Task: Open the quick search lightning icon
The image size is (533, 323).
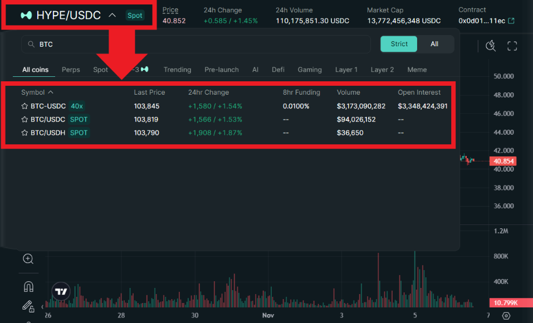Action: [491, 46]
